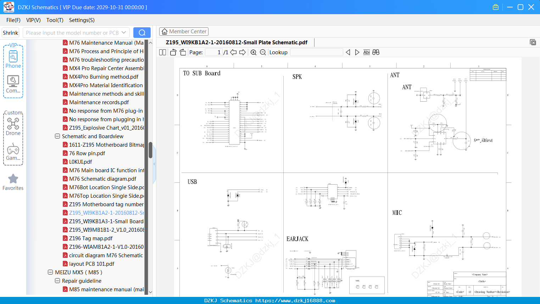Open MX4Pro Material Identification file
The image size is (540, 304).
[x=103, y=85]
